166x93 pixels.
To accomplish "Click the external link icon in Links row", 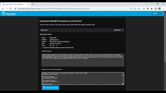I will click(x=53, y=45).
